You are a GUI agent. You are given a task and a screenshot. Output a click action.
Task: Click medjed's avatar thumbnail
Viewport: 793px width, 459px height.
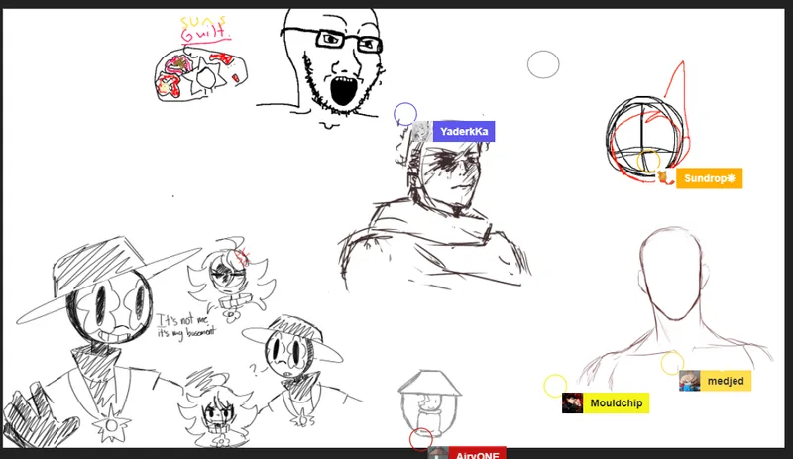click(690, 381)
